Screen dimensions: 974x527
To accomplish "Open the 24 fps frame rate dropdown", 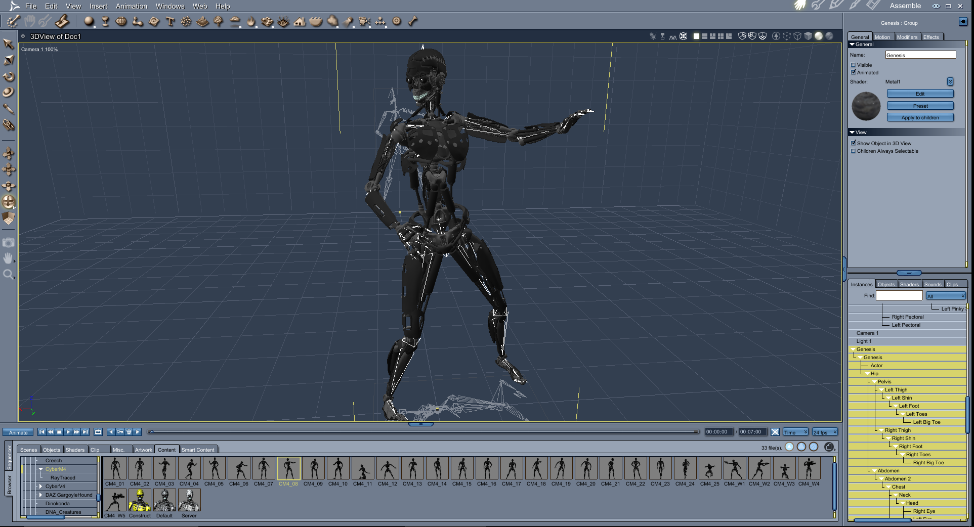I will click(x=825, y=432).
